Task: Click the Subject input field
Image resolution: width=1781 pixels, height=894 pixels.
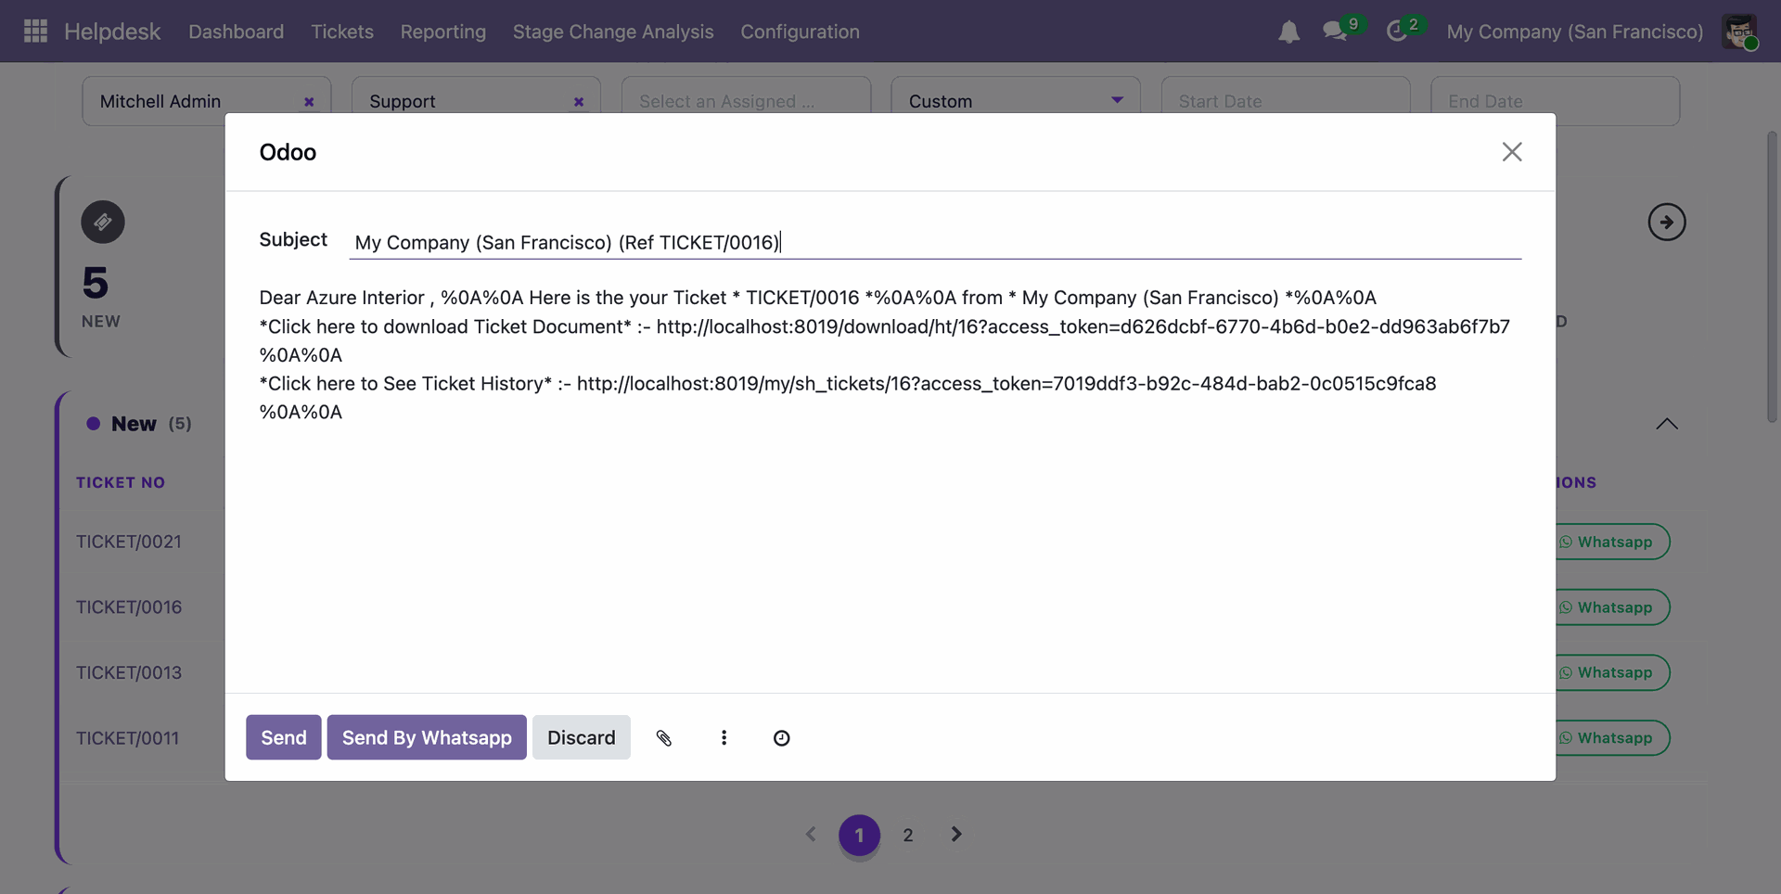Action: coord(935,242)
